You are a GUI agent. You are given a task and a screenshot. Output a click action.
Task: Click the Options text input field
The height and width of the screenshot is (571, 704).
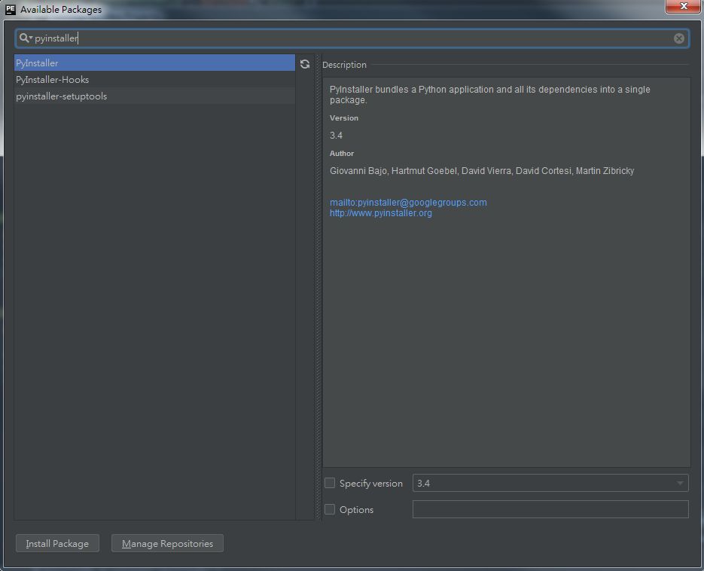coord(550,510)
